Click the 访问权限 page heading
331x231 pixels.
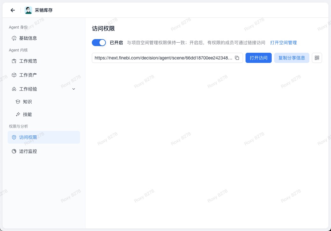click(103, 29)
